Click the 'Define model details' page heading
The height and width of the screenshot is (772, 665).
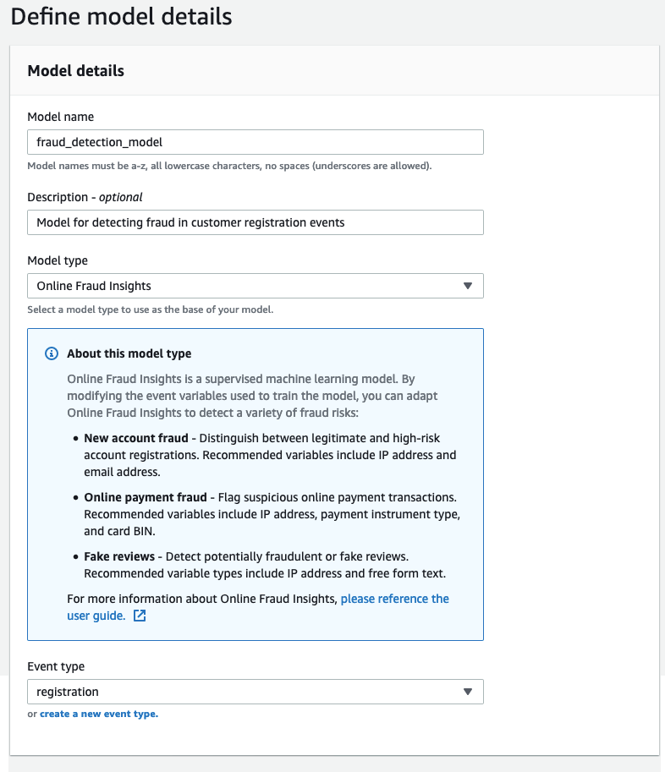[121, 16]
